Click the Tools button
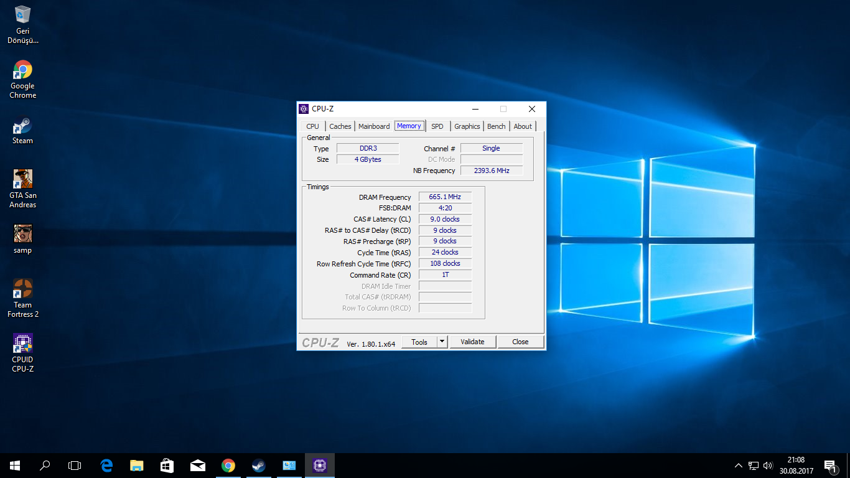Viewport: 850px width, 478px height. tap(419, 342)
